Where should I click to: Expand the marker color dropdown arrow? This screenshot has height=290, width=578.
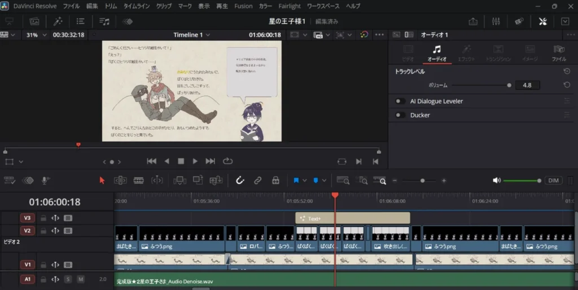(x=324, y=180)
